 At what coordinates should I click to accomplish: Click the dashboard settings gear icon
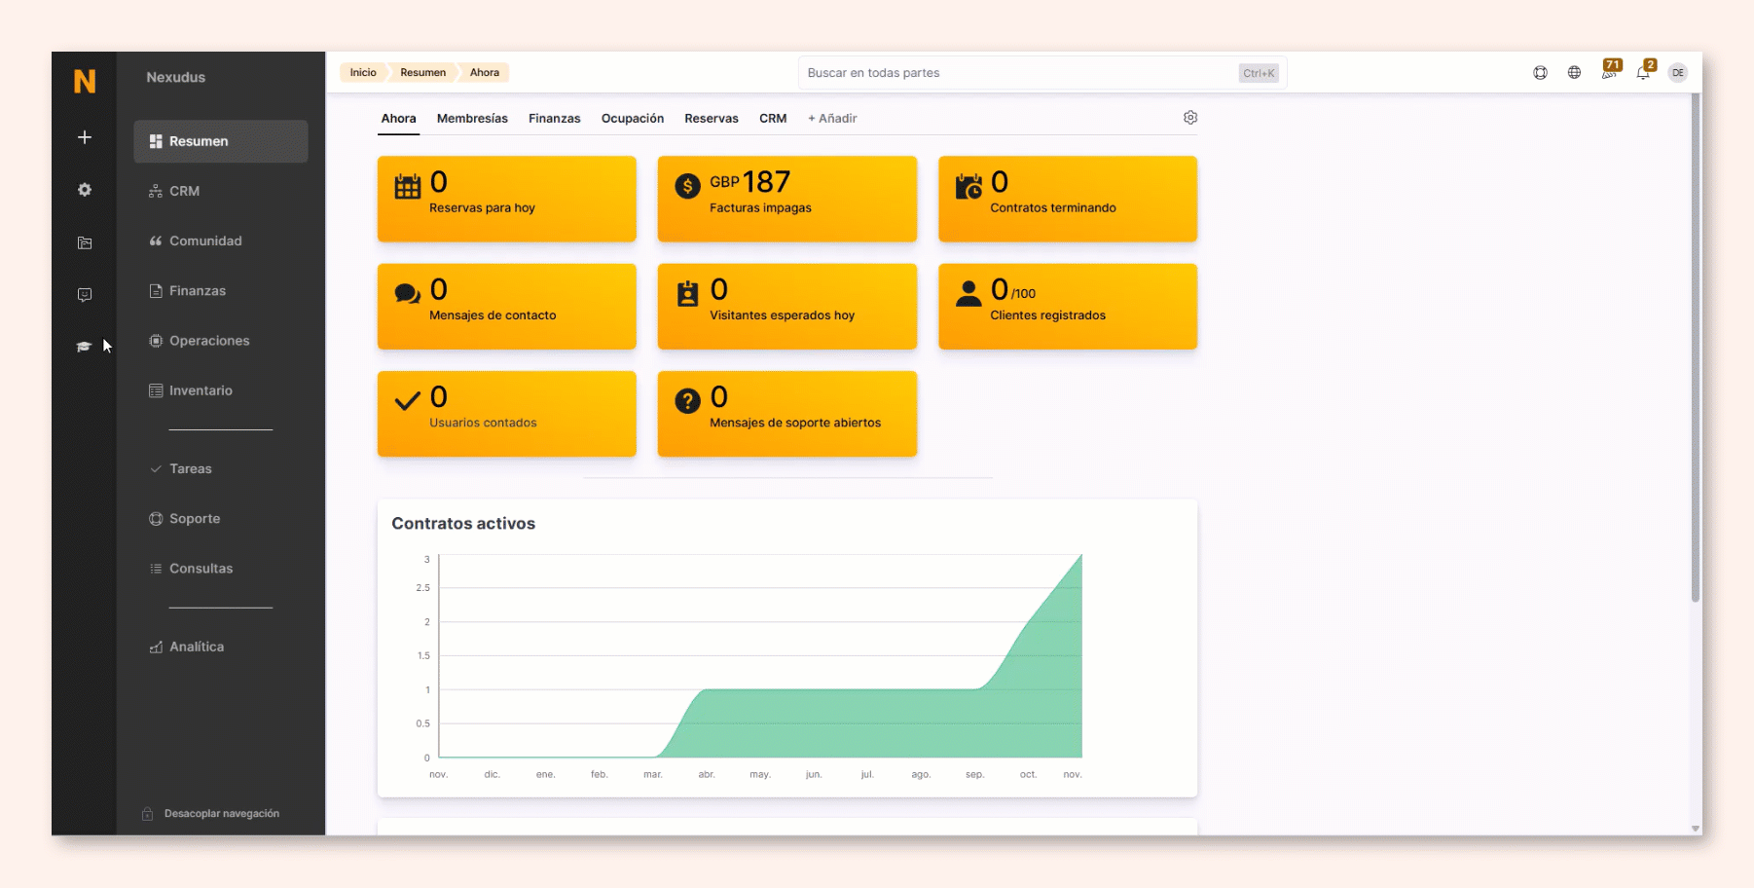[x=1190, y=118]
